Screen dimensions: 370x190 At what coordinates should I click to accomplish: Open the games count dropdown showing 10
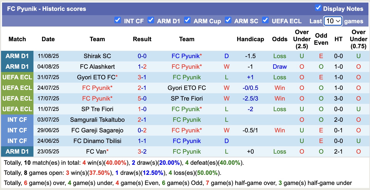333,21
